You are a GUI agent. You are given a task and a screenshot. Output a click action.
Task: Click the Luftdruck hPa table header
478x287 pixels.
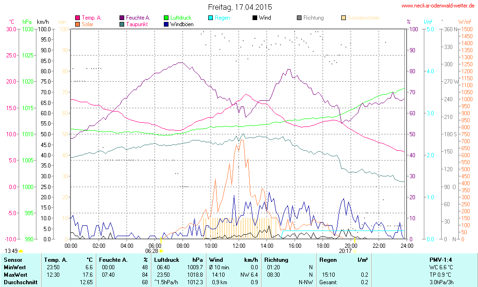(x=179, y=259)
